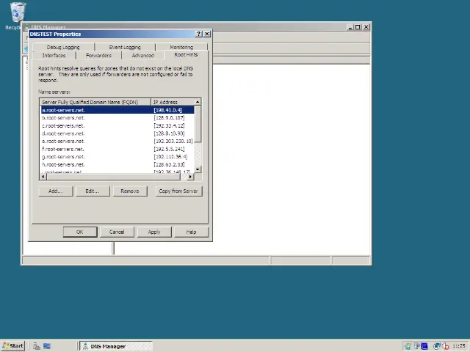The width and height of the screenshot is (470, 352).
Task: Click the taskbar clock showing 11:25
Action: click(x=458, y=346)
